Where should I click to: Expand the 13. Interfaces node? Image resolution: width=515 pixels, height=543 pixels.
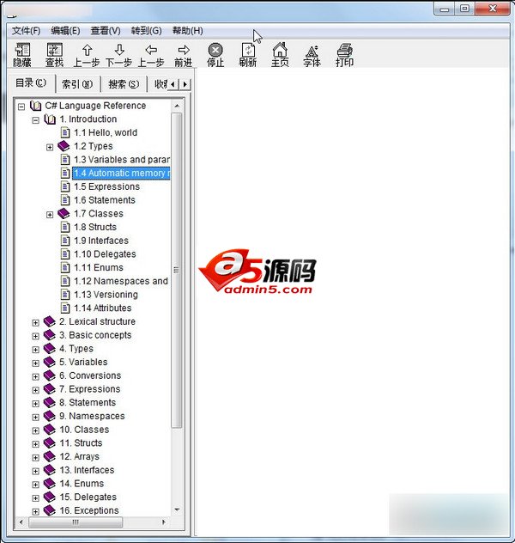[35, 472]
